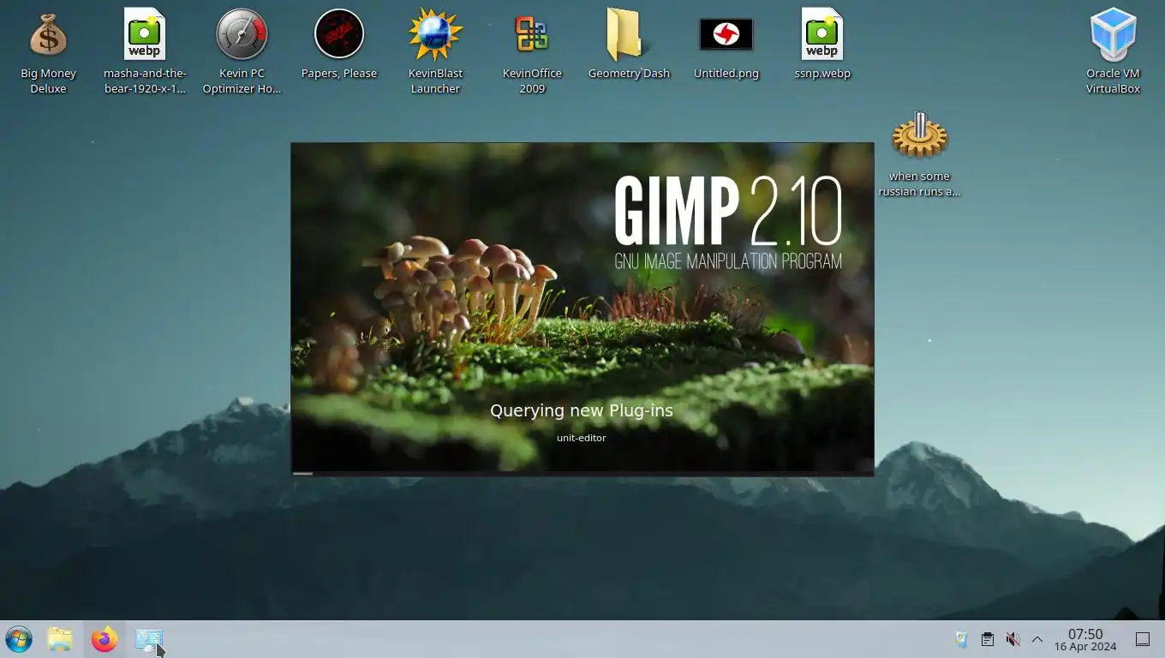The image size is (1165, 658).
Task: Click the "Querying new Plug-ins" splash text
Action: click(x=582, y=410)
